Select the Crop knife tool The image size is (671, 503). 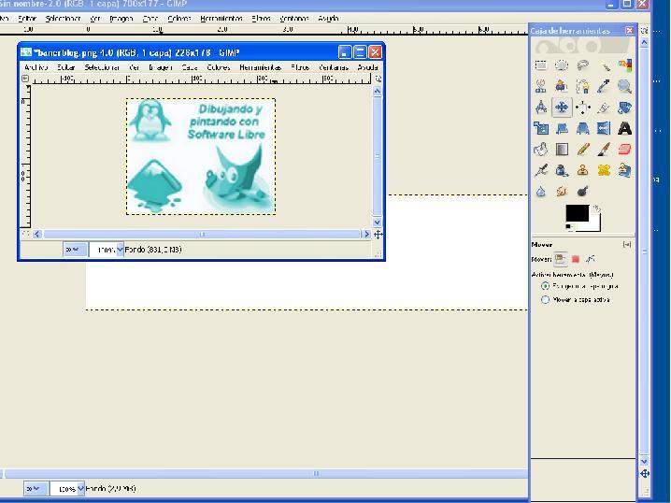tap(604, 107)
